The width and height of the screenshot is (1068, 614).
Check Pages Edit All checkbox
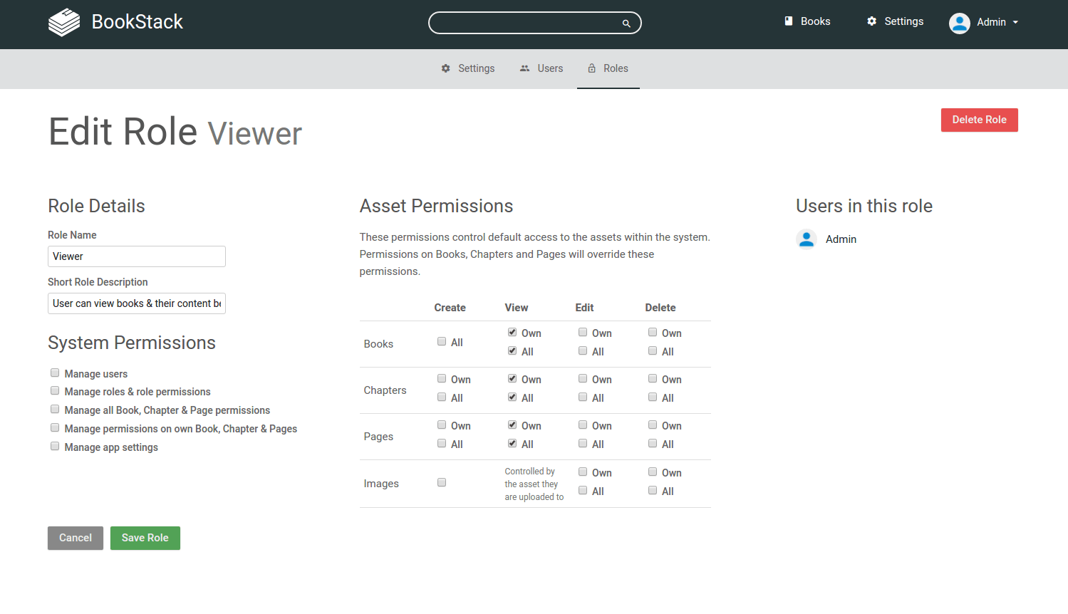click(x=583, y=443)
